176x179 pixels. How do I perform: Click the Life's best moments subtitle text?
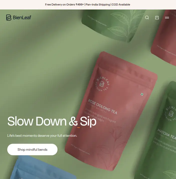[x=42, y=135]
